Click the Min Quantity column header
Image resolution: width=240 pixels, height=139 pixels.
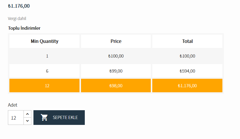click(x=45, y=41)
